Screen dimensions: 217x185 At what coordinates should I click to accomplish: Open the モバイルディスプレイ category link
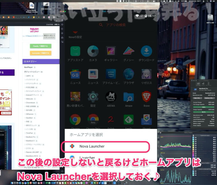[x=34, y=91]
